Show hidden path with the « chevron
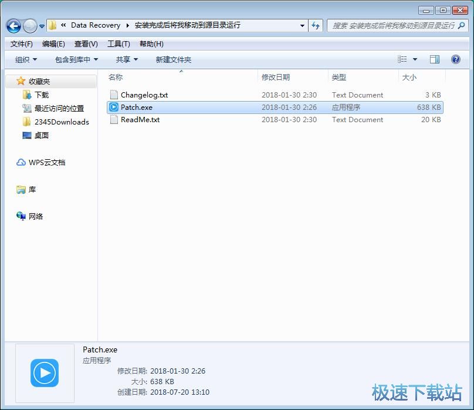This screenshot has height=410, width=474. click(x=63, y=25)
